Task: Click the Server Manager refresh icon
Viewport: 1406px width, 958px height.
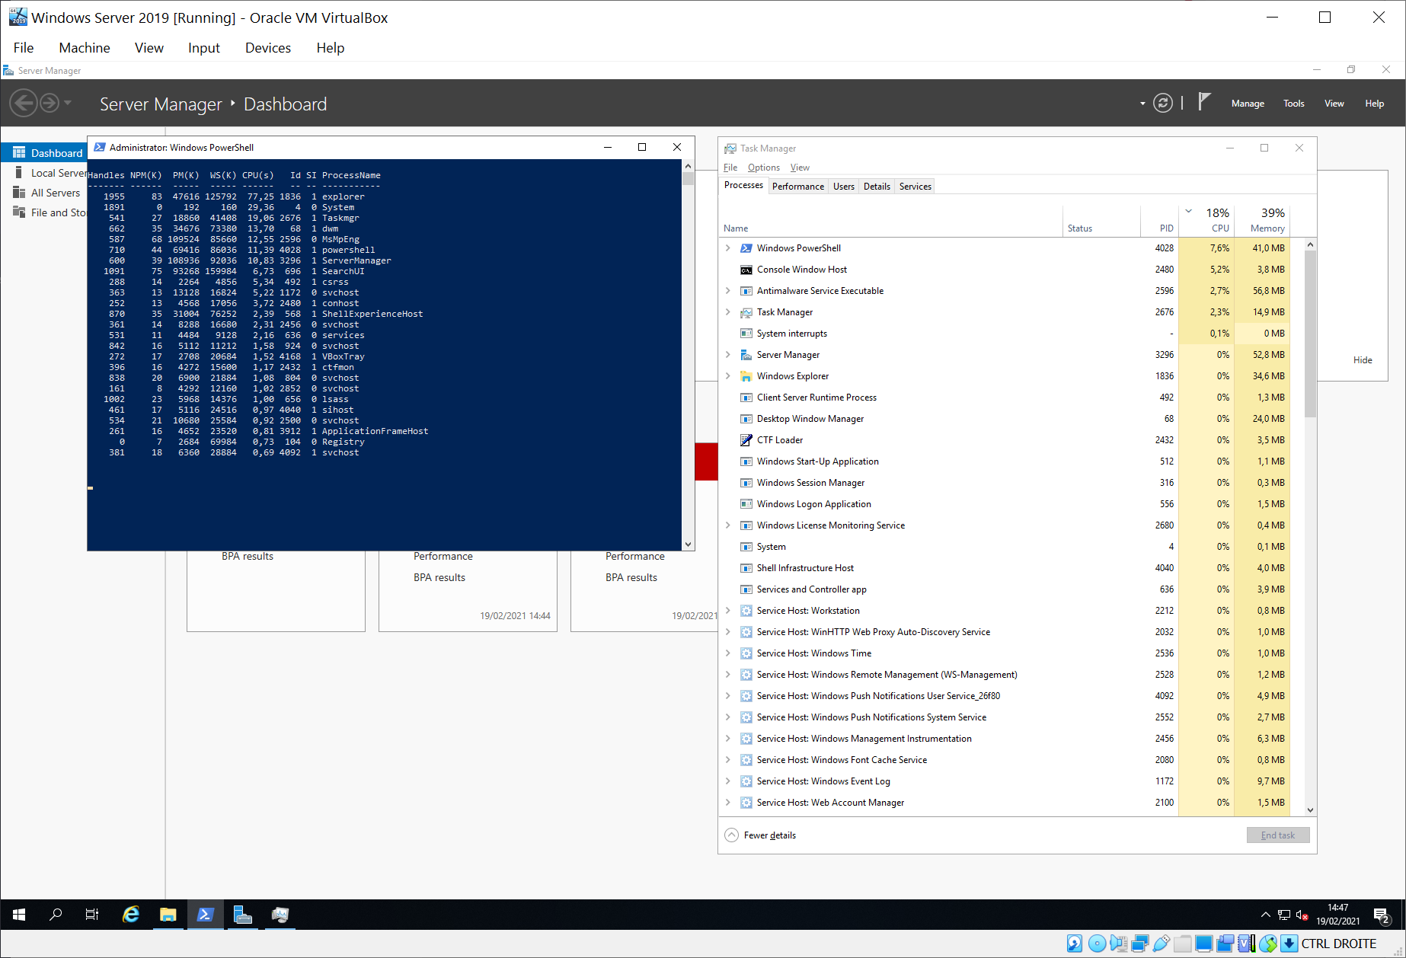Action: click(1162, 104)
